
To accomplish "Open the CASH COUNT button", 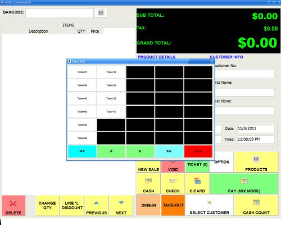I will (256, 205).
